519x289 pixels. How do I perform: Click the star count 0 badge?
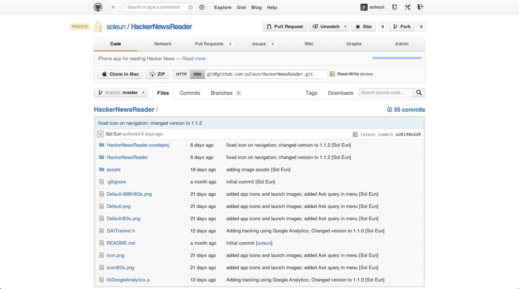[x=382, y=27]
